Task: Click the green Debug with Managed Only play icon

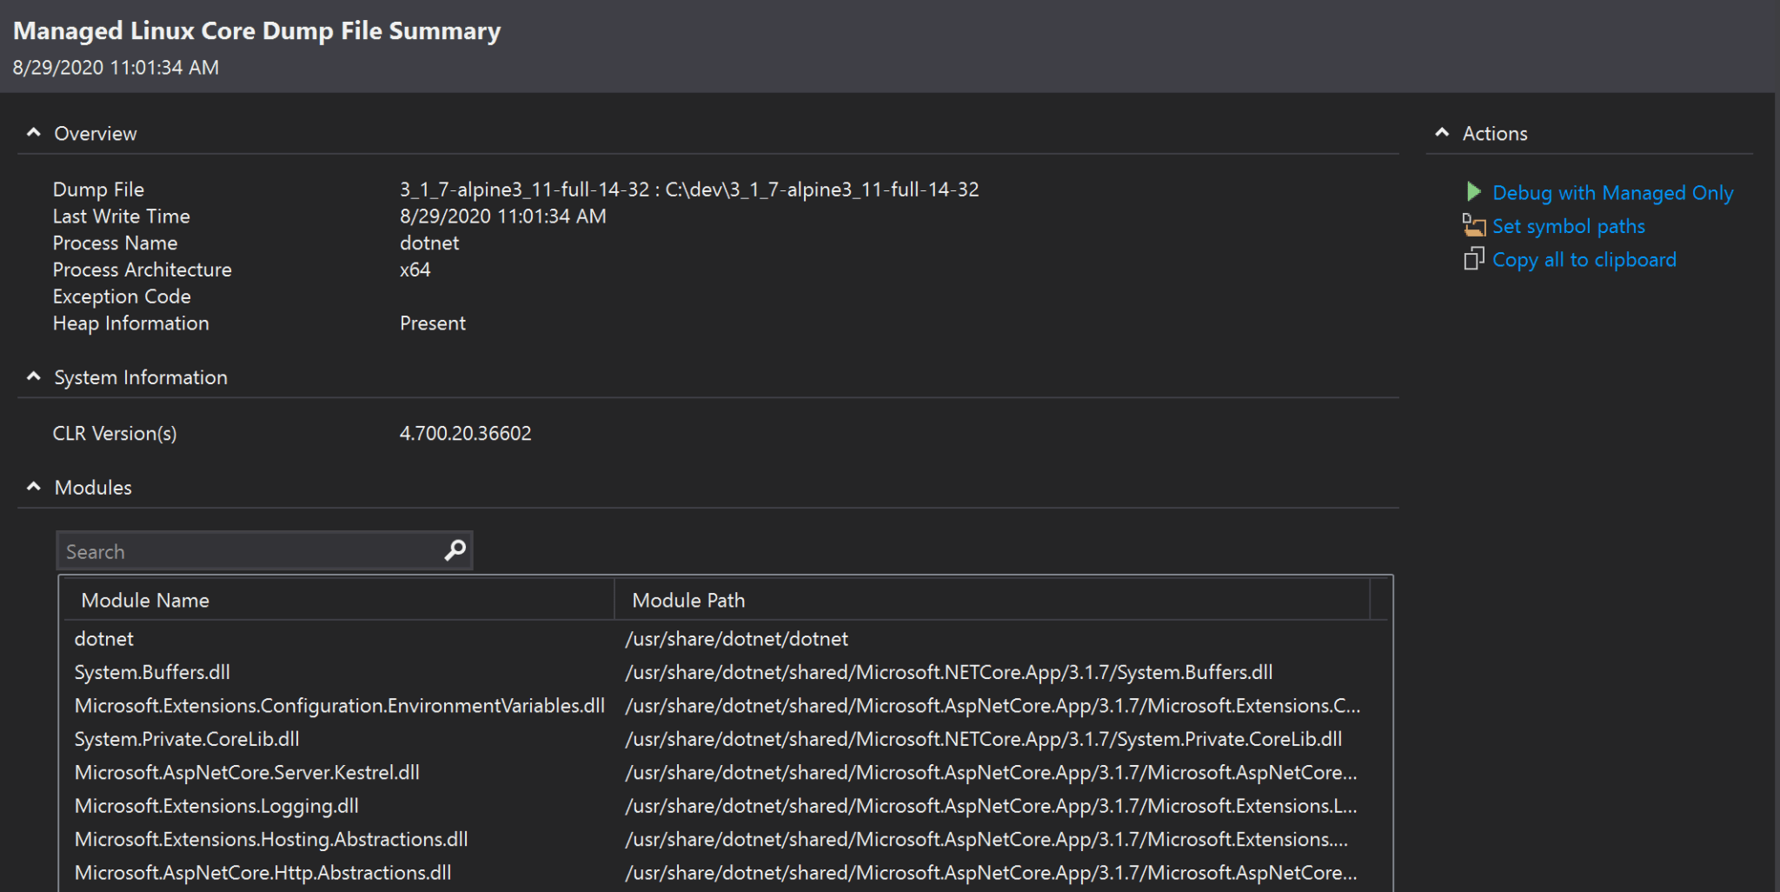Action: tap(1475, 192)
